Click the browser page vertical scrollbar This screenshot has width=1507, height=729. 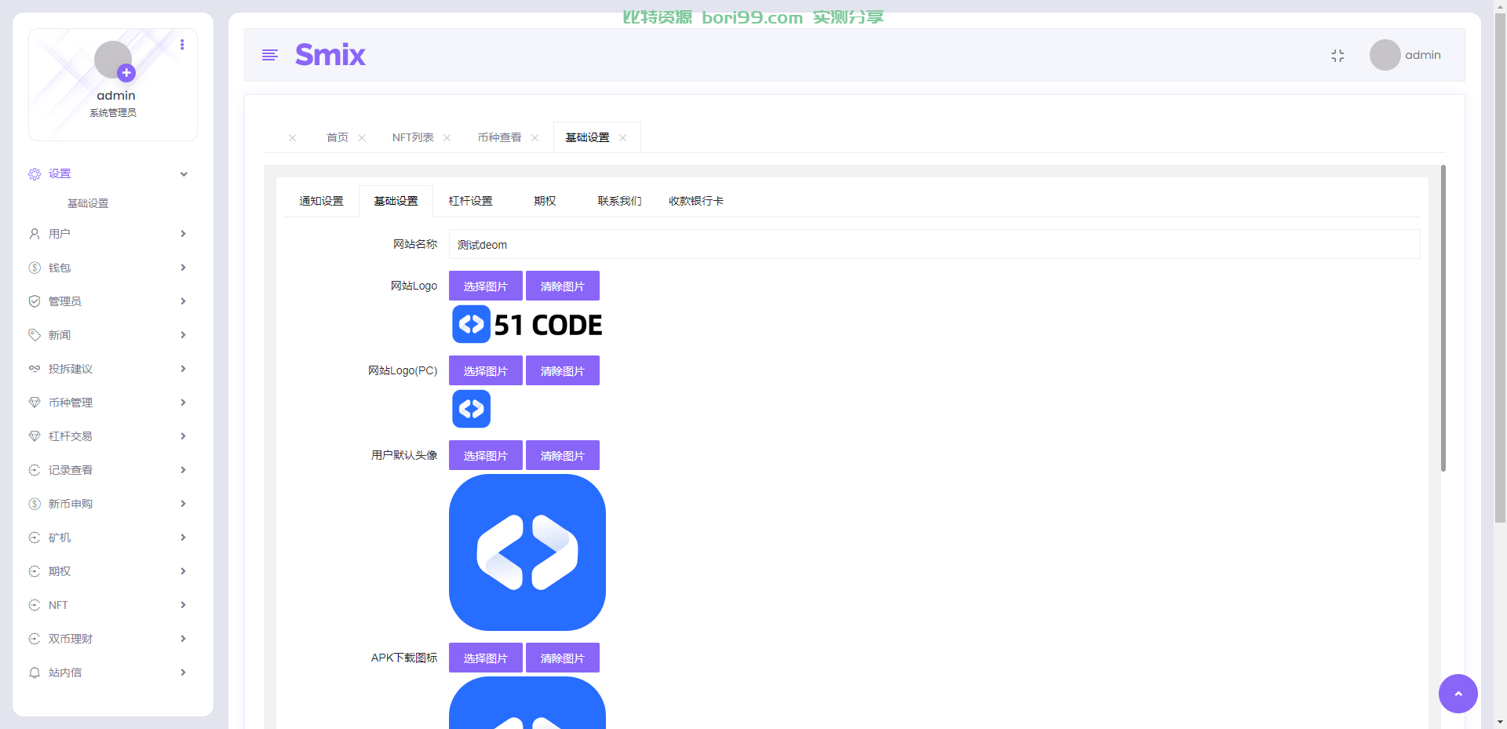pos(1500,267)
